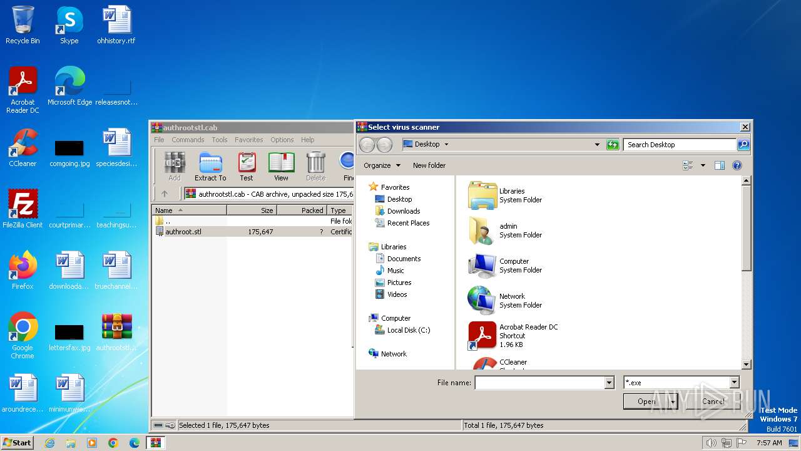Viewport: 801px width, 451px height.
Task: Click Open button split arrow
Action: coord(673,402)
